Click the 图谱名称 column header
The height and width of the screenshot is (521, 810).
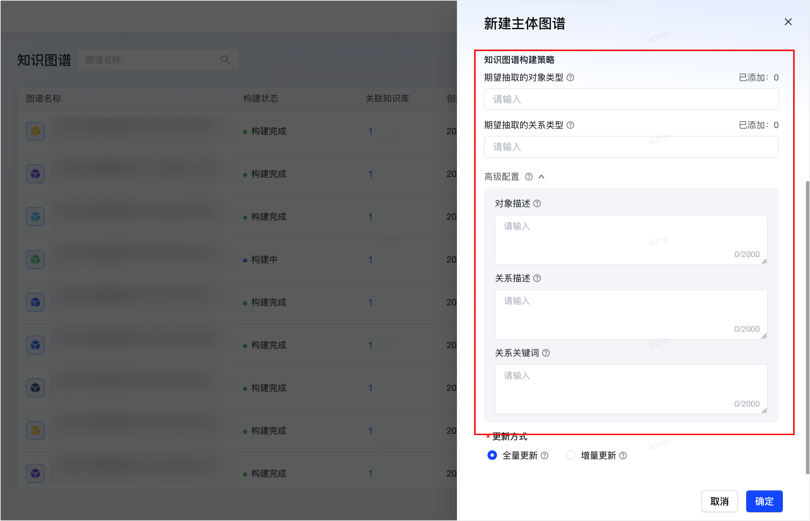(x=43, y=99)
